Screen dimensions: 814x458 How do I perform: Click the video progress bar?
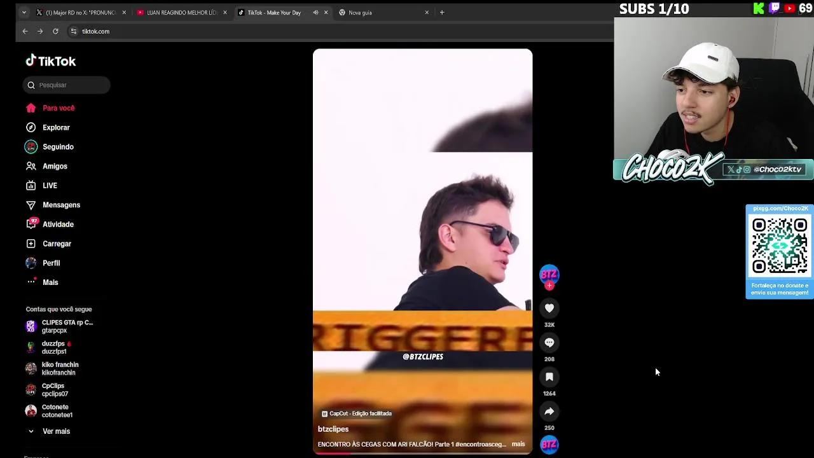click(422, 453)
